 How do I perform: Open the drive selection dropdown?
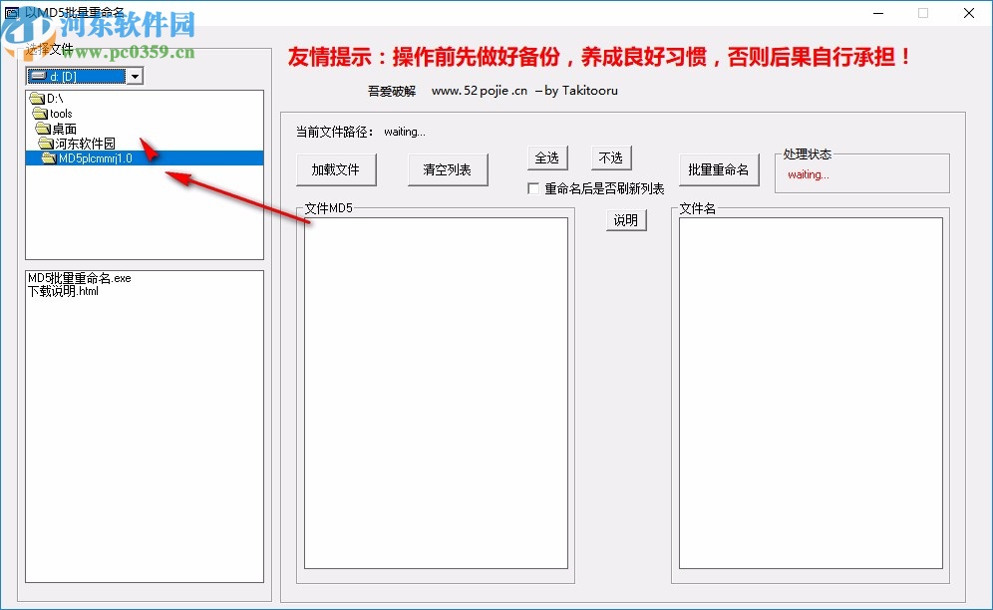135,75
